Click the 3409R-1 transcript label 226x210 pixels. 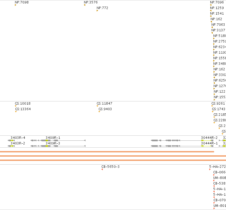53,138
